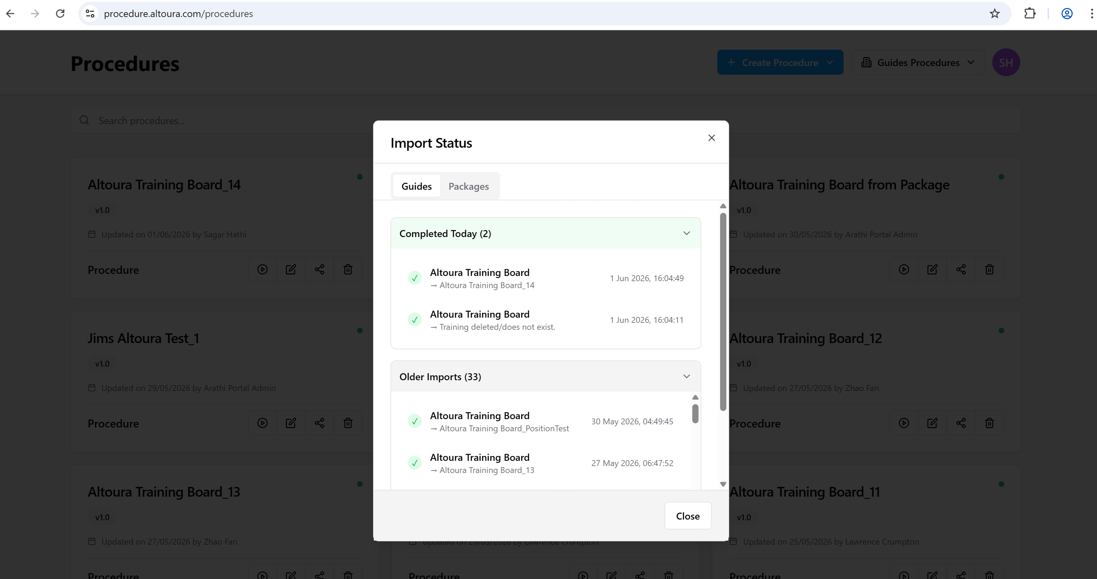
Task: Open Jims Altoura Test_1 card title
Action: point(144,339)
